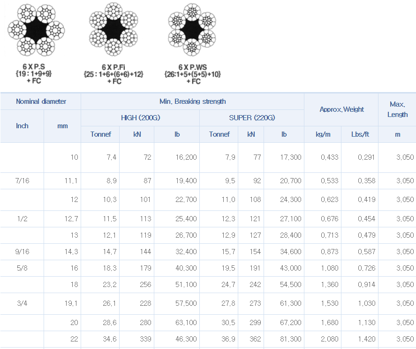Click the '51,100' lb value
The height and width of the screenshot is (349, 416).
point(186,284)
